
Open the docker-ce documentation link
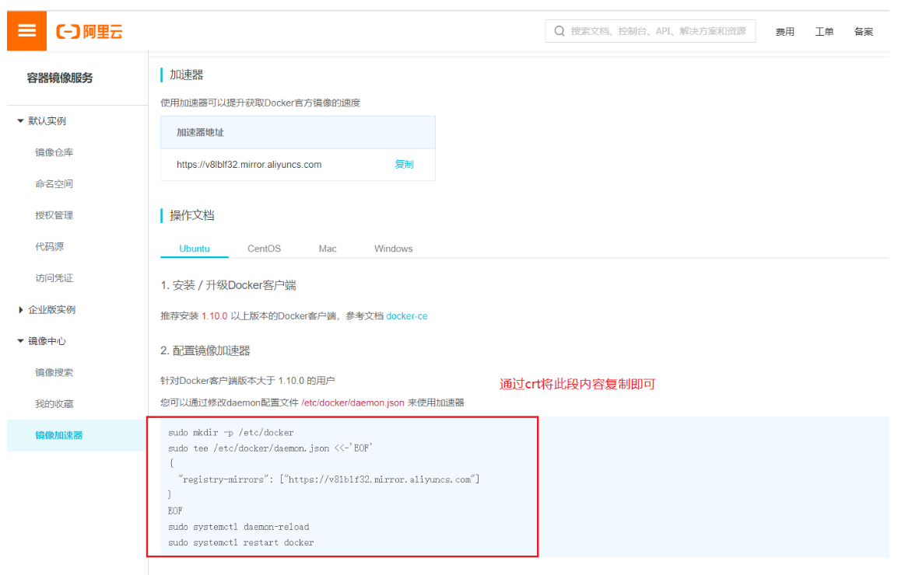click(406, 315)
